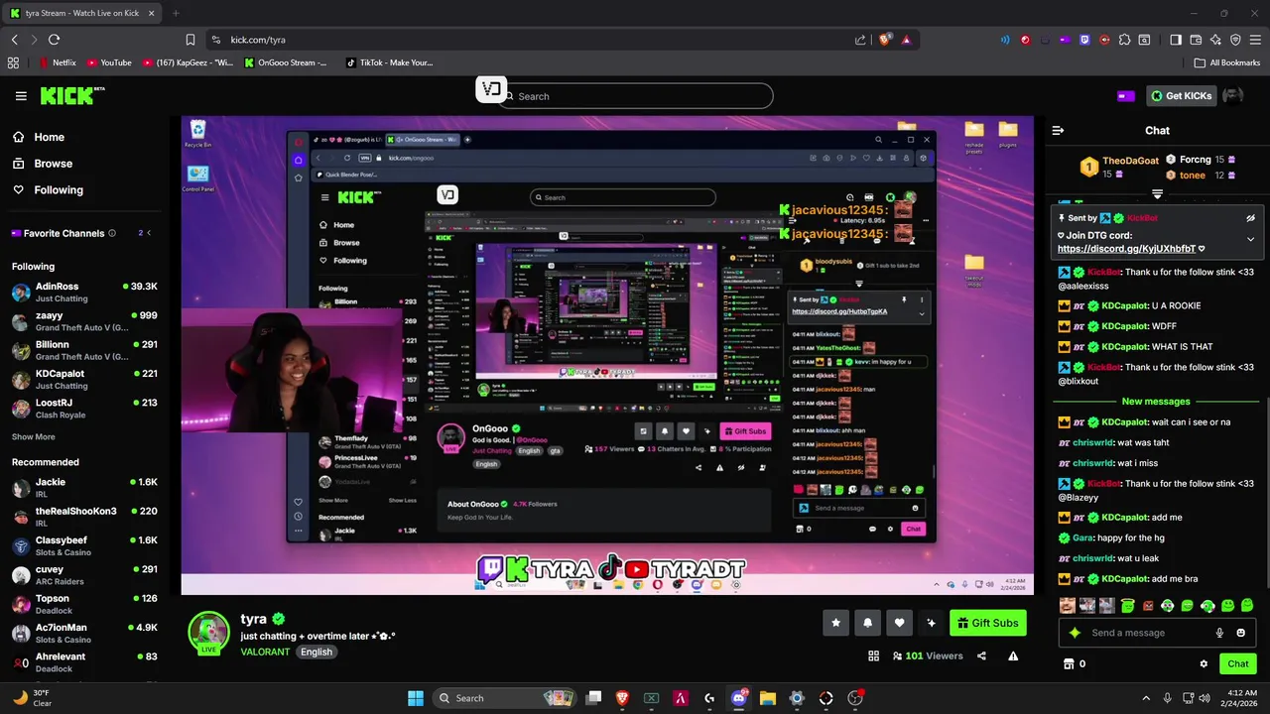Click info icon next to Favorite Channels
This screenshot has height=714, width=1270.
[112, 233]
